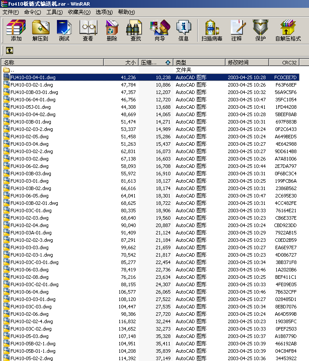Select the file FU410-06-05.dwg

pos(30,196)
